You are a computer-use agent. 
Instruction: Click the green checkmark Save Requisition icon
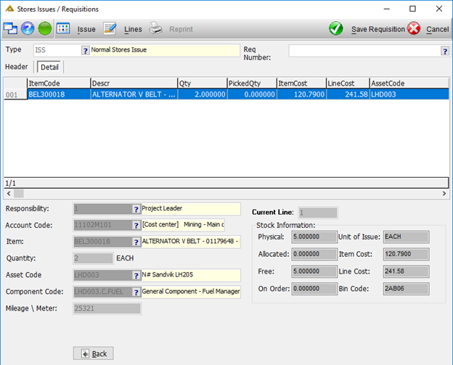point(335,28)
